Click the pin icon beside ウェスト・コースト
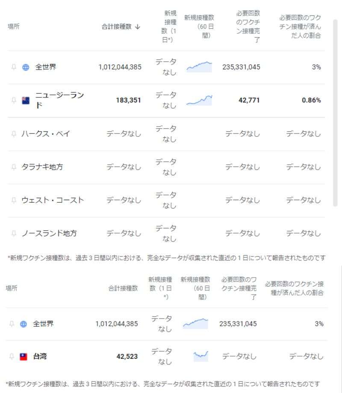 pyautogui.click(x=14, y=200)
